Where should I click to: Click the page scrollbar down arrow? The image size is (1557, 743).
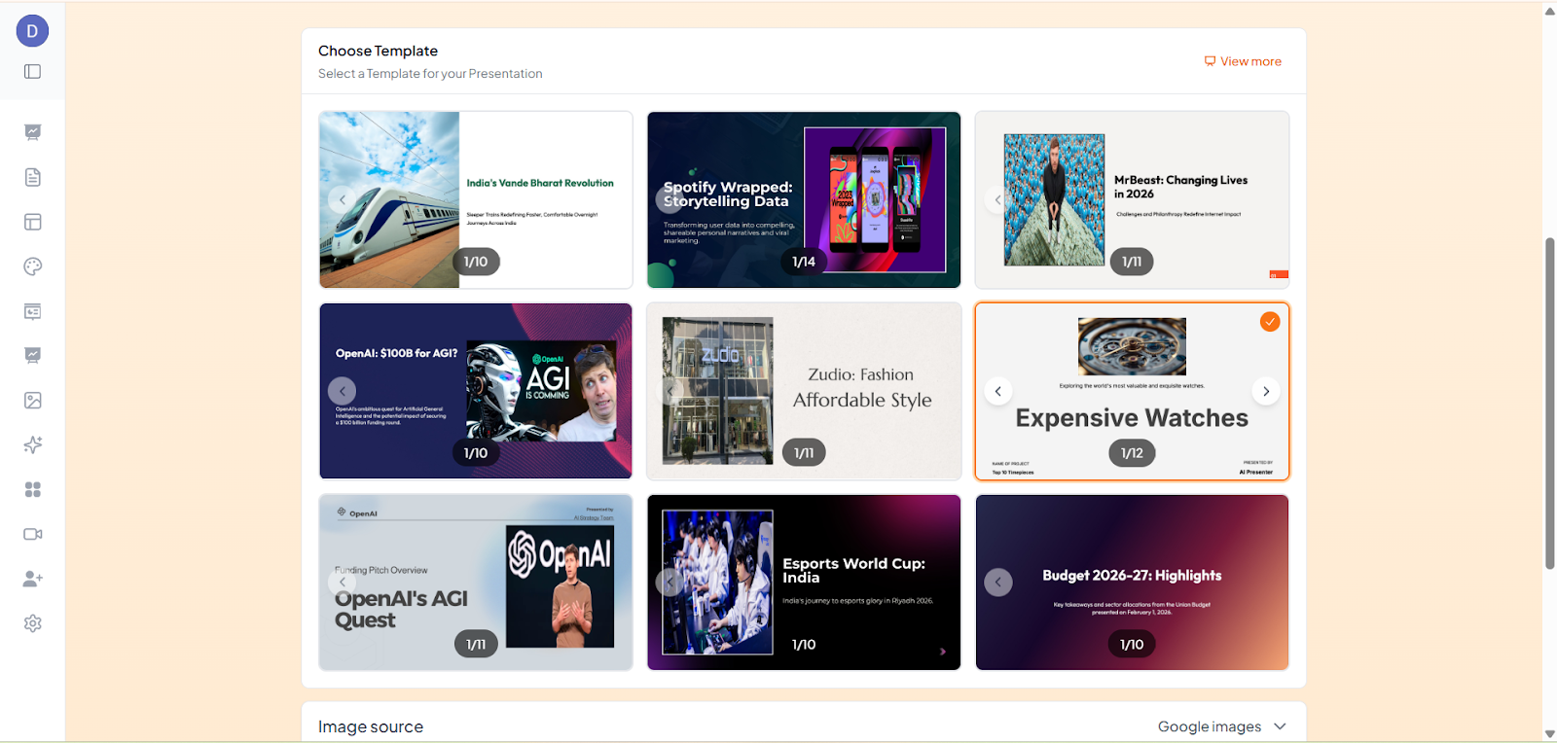coord(1549,734)
